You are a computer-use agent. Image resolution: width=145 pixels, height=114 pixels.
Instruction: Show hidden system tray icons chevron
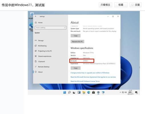(120, 92)
